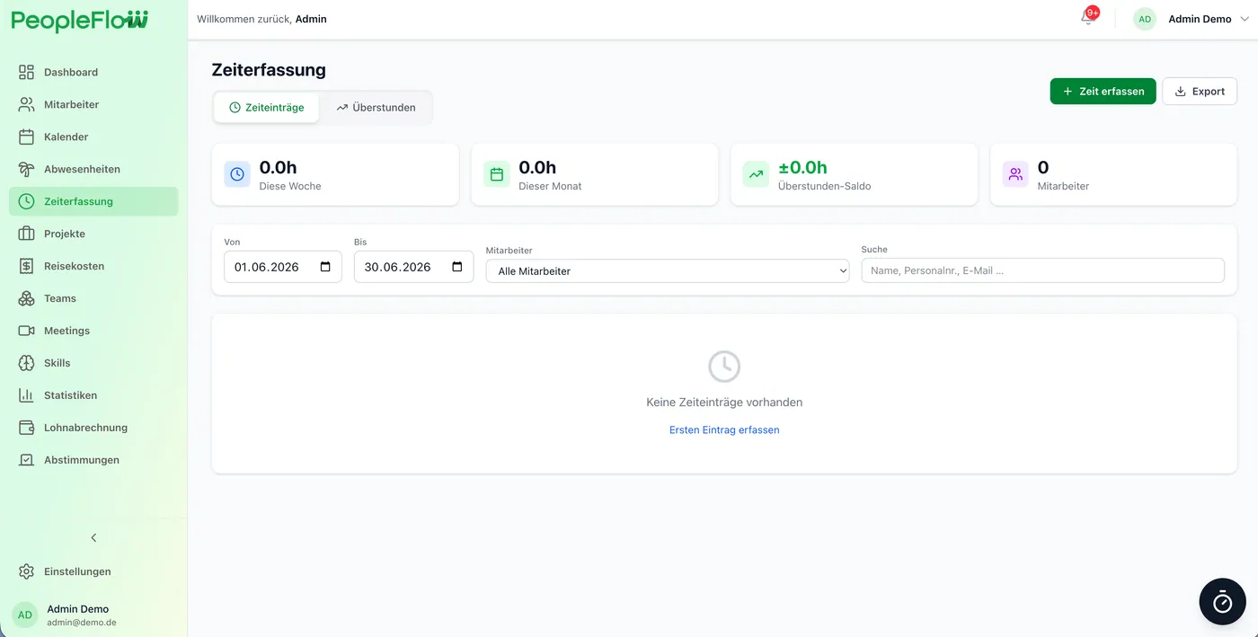The width and height of the screenshot is (1258, 637).
Task: Click the Lohnabrechnung wallet icon
Action: point(26,428)
